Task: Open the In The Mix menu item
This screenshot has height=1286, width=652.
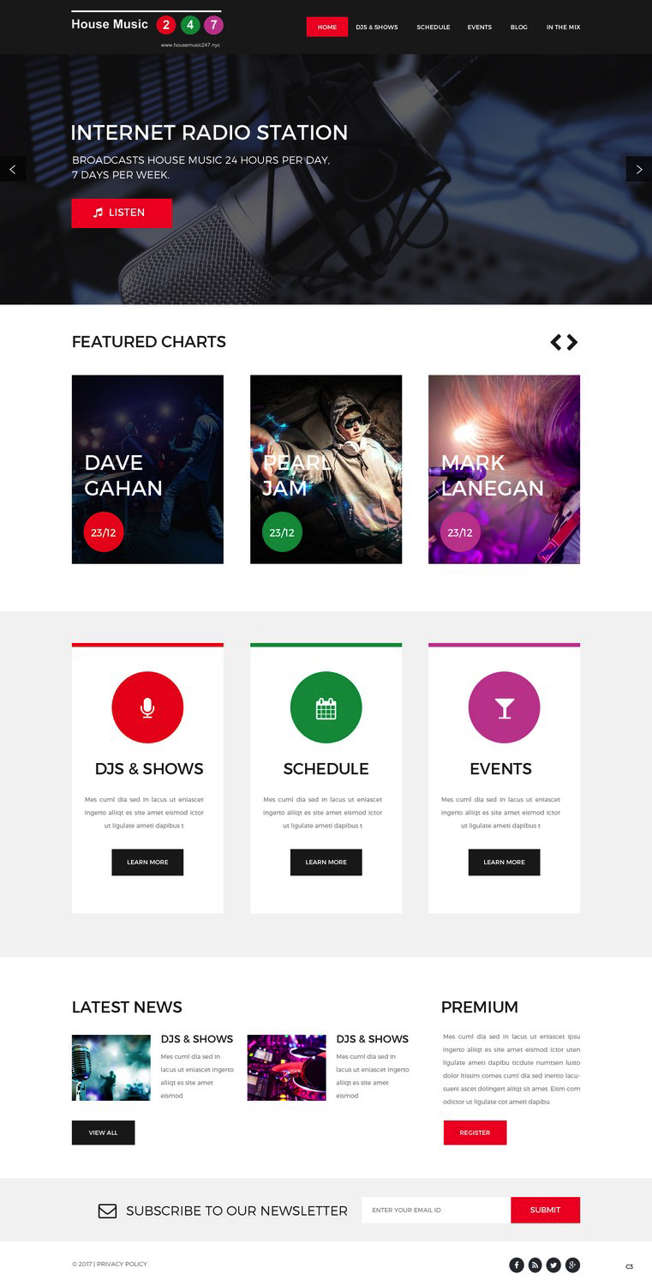Action: point(563,27)
